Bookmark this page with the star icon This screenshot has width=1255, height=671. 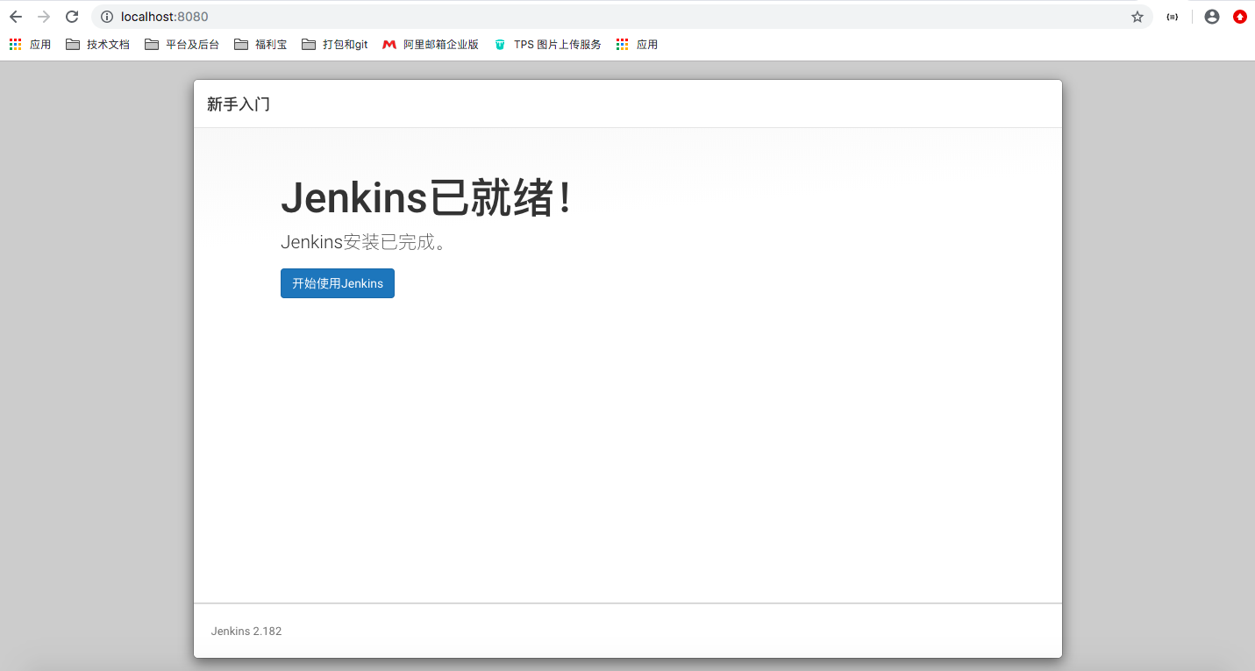click(1137, 17)
